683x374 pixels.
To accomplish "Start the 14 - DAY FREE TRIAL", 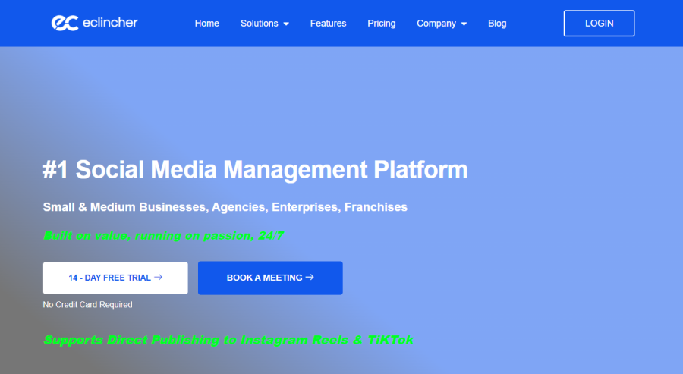I will click(x=115, y=278).
